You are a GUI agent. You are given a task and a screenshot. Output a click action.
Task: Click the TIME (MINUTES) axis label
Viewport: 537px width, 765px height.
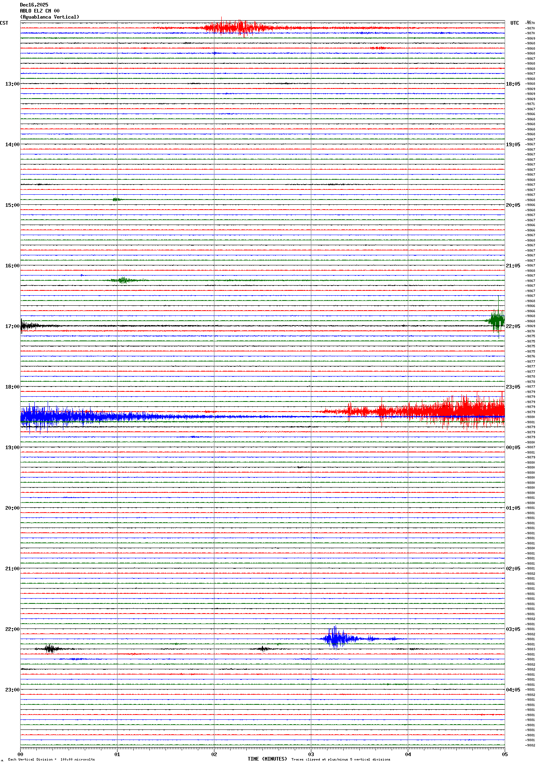267,759
